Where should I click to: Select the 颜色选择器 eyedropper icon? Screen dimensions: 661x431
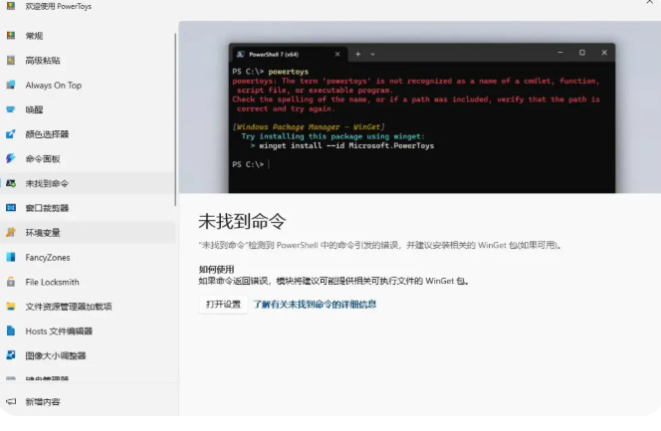point(11,134)
